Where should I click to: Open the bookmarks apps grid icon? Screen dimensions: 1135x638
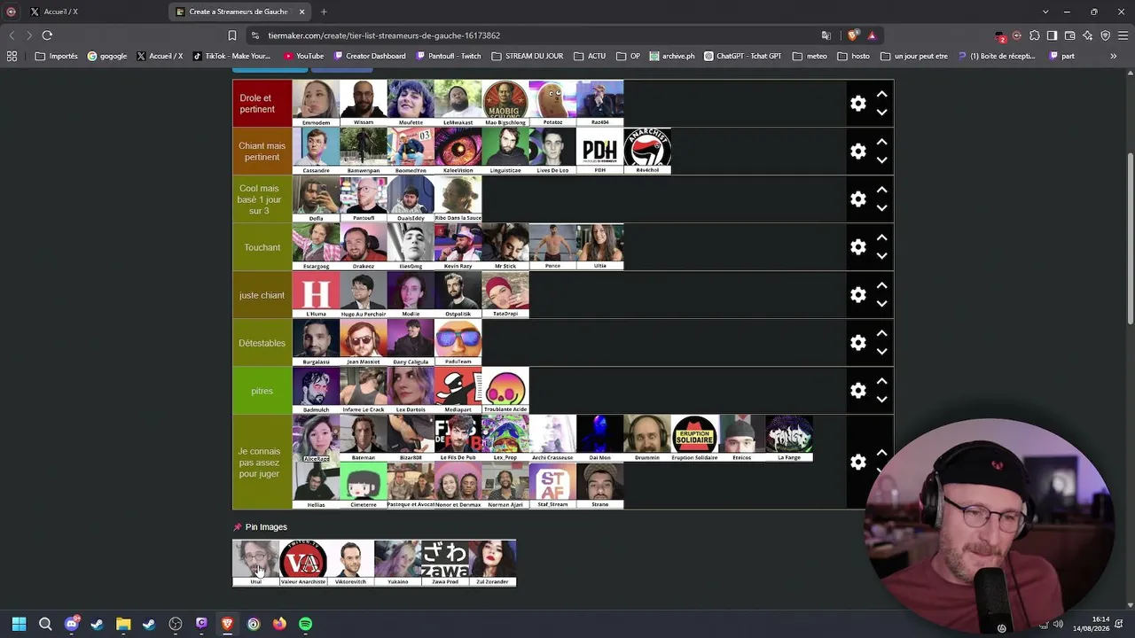pos(12,56)
